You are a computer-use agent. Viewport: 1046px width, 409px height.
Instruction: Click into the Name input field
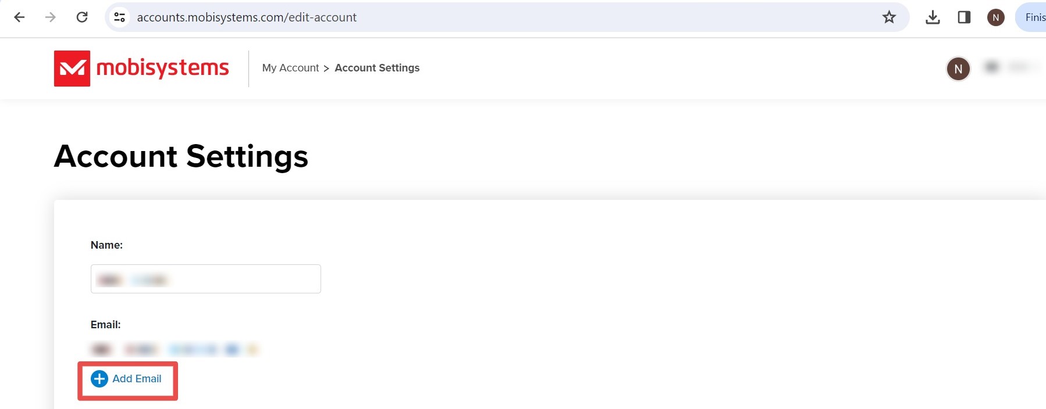coord(205,279)
